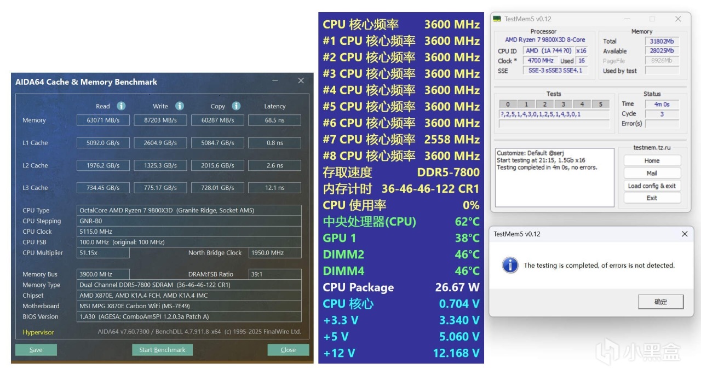This screenshot has height=375, width=701.
Task: Click the CPU Package 26.67 W row
Action: (401, 287)
